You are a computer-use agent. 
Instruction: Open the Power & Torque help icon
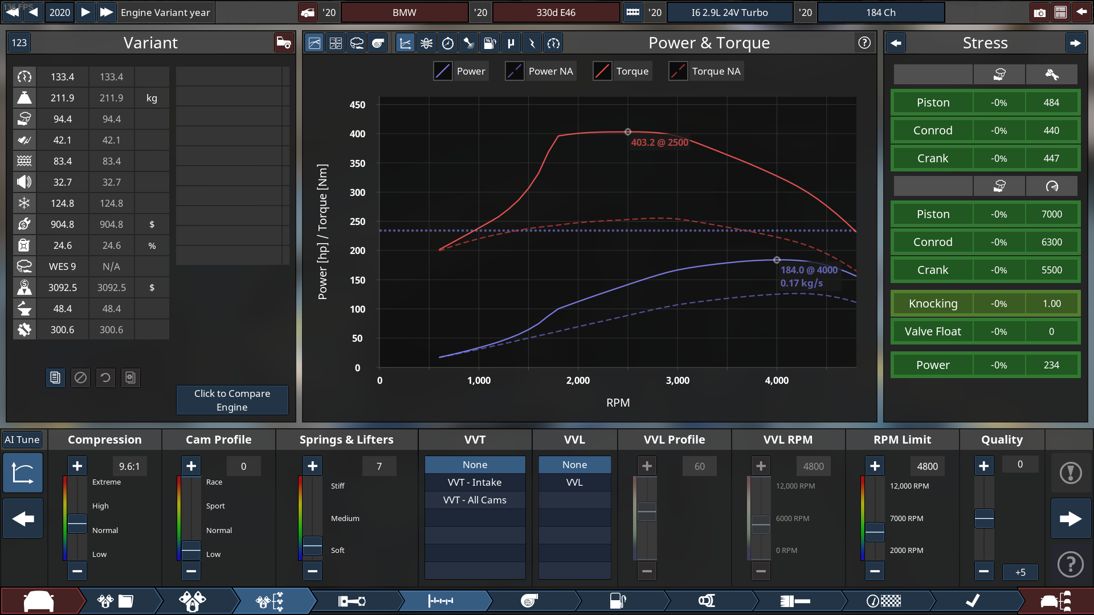pos(864,43)
